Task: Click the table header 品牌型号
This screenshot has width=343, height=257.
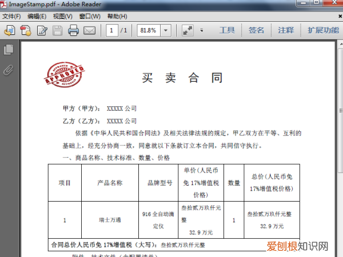Action: [160, 183]
